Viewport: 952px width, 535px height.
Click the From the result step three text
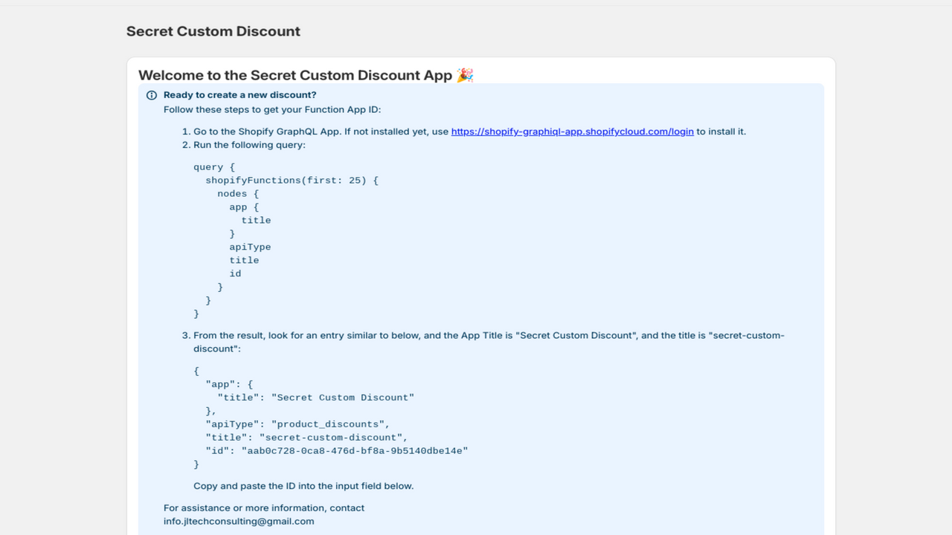click(489, 342)
